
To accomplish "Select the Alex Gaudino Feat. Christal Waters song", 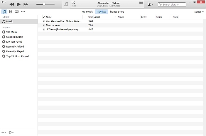I will coord(63,21).
